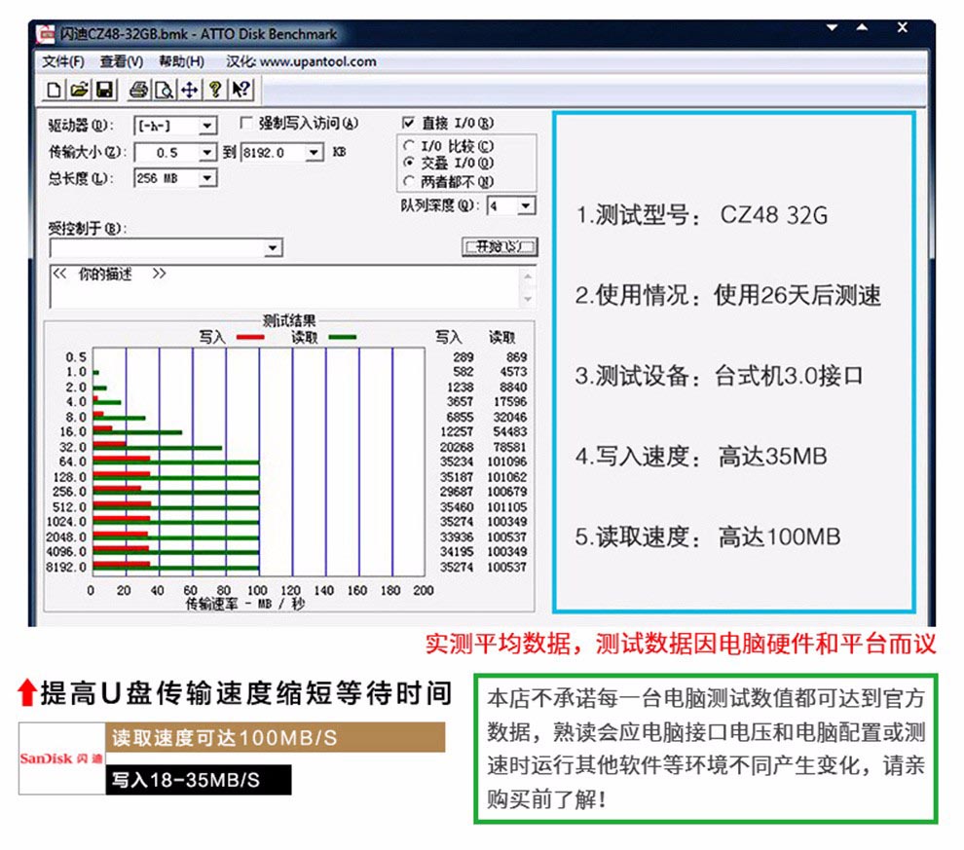
Task: Click inside the 你的描述 description text box
Action: pos(284,287)
